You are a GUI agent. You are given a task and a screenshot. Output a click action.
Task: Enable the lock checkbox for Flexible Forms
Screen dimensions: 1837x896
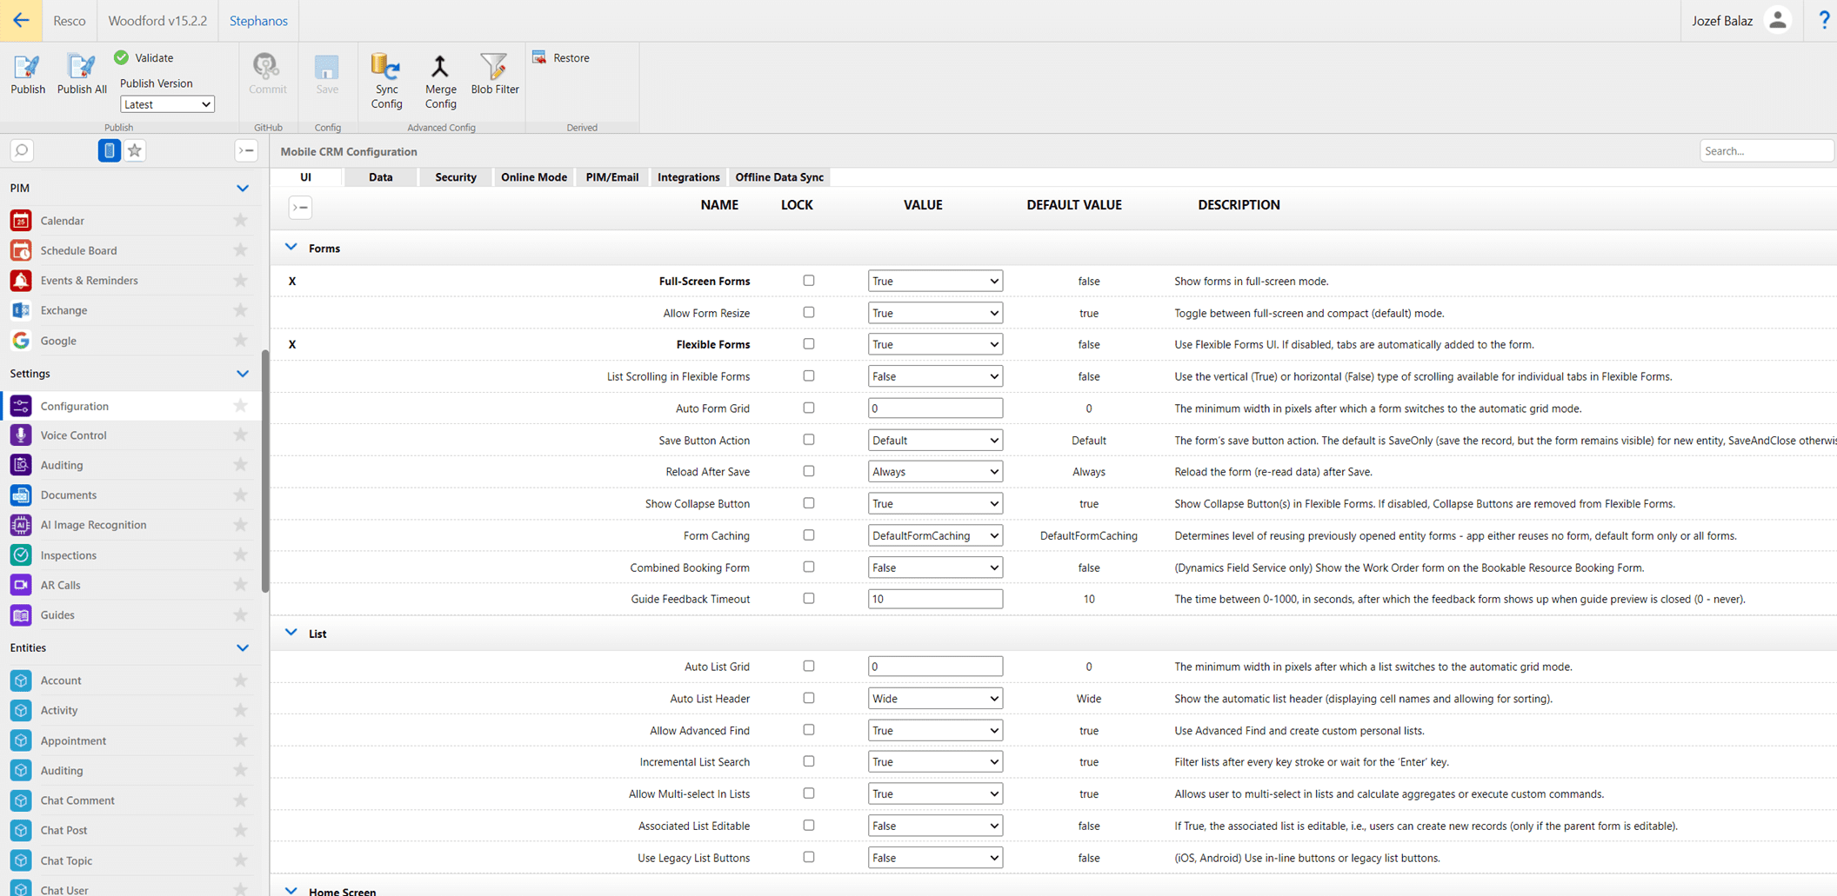coord(809,344)
